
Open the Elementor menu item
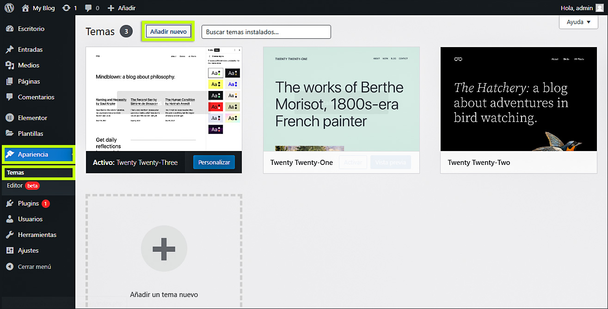[x=32, y=118]
